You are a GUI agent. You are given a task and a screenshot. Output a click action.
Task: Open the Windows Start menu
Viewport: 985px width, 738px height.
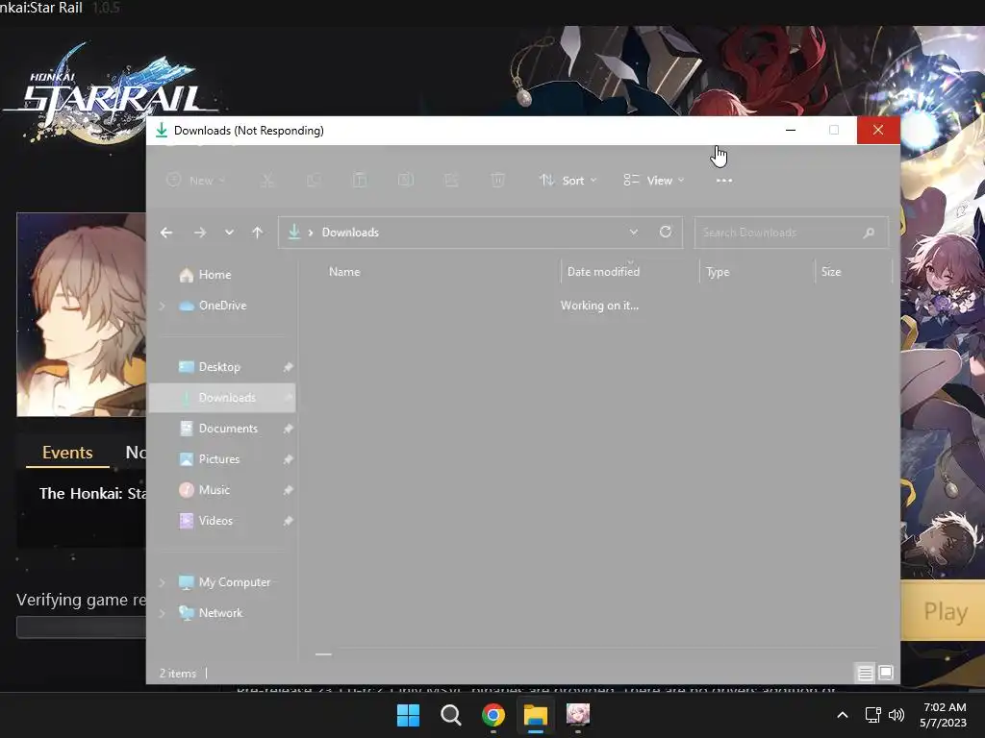click(408, 715)
